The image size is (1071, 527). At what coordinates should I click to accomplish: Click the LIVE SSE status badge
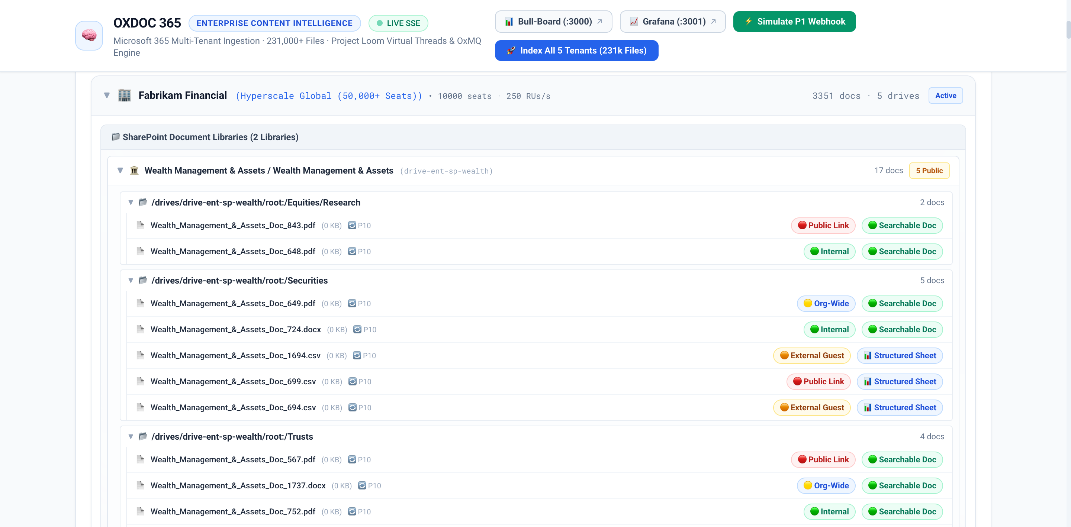[398, 23]
